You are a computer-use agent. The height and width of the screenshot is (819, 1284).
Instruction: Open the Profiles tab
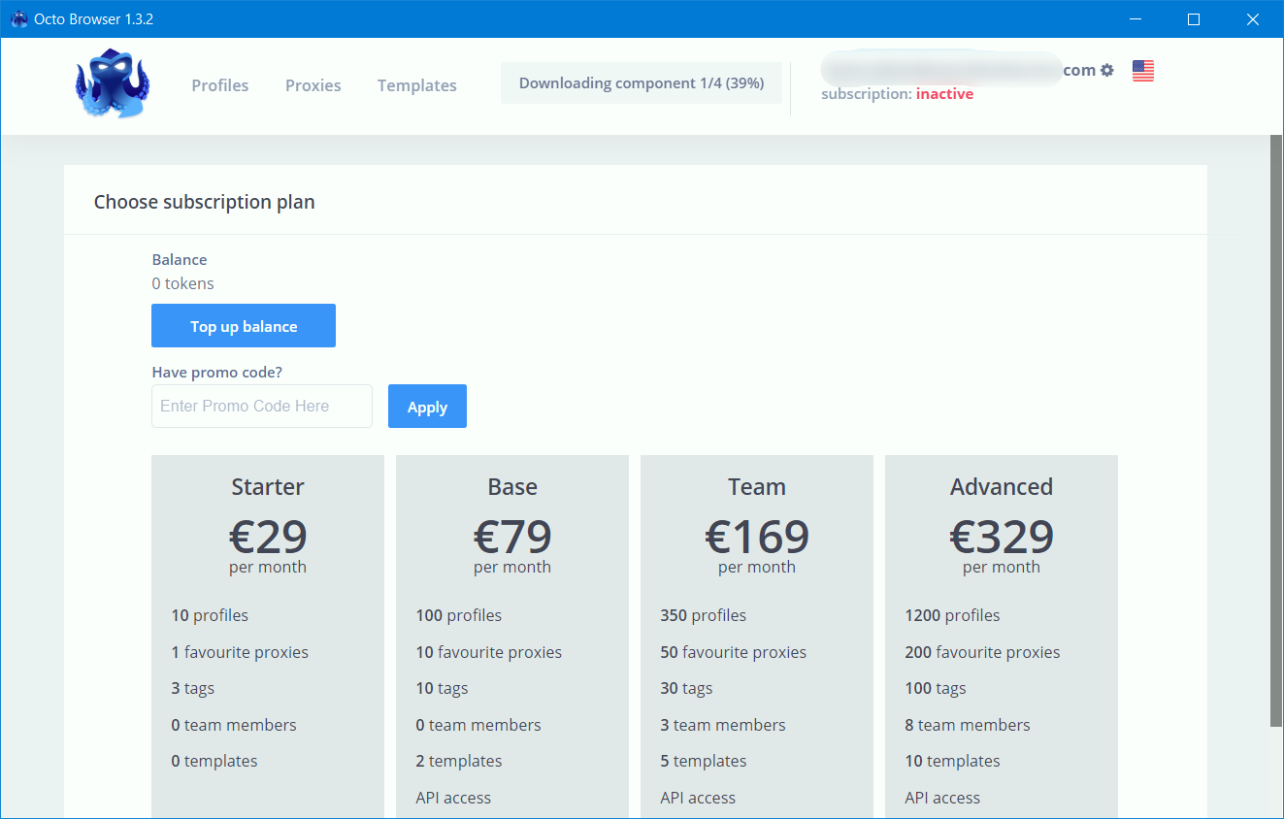pyautogui.click(x=219, y=85)
